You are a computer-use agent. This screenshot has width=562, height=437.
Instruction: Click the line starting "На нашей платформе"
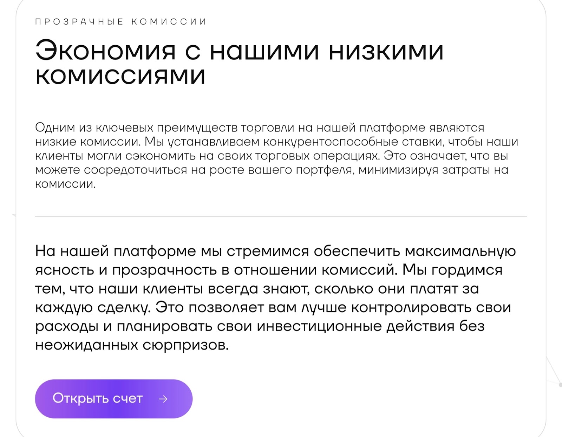pos(275,251)
